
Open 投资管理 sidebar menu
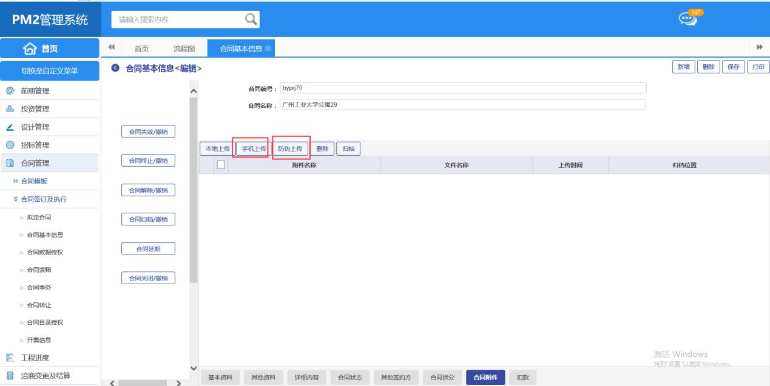click(35, 109)
